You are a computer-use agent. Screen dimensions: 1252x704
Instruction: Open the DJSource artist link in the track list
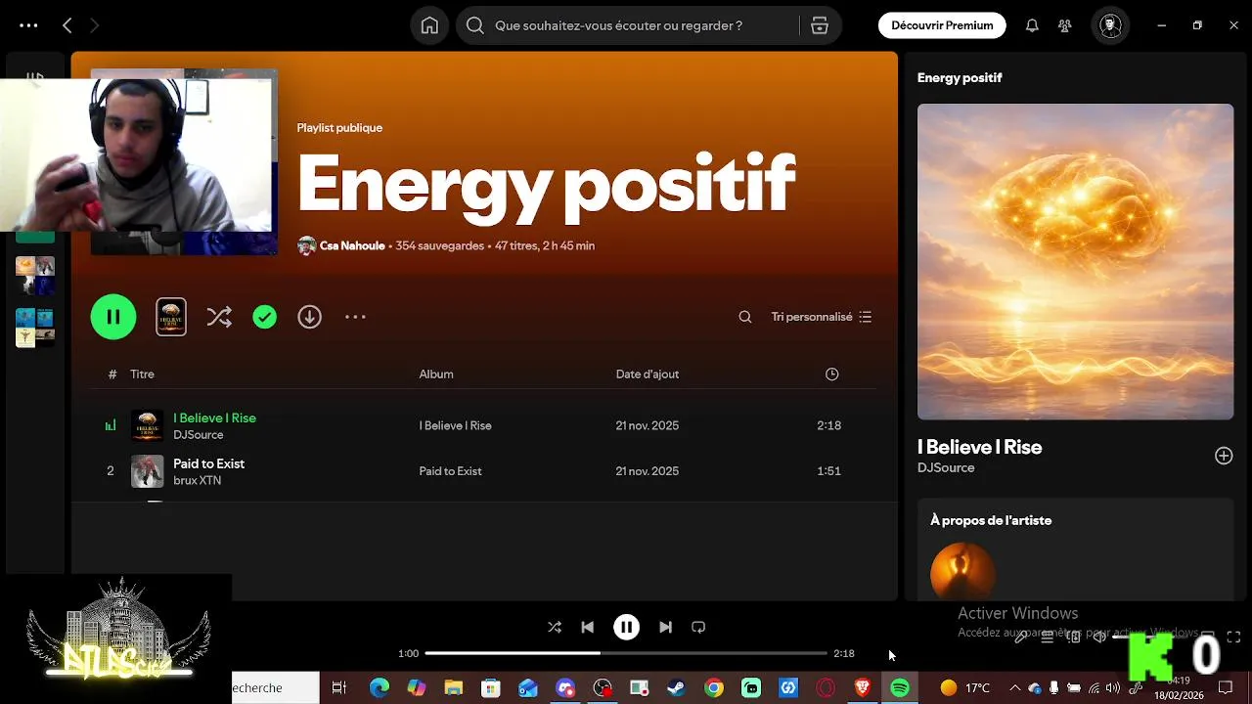(x=199, y=435)
